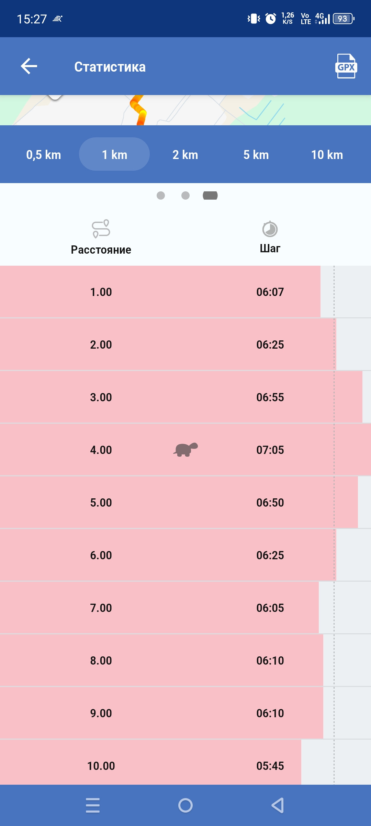Tap the Android back triangle button
This screenshot has width=371, height=826.
(278, 805)
